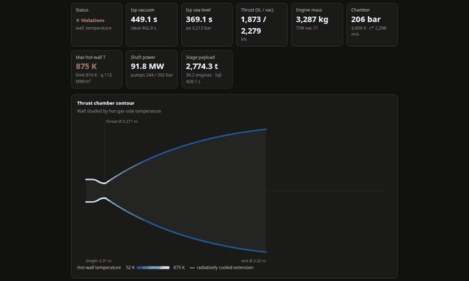This screenshot has width=469, height=281.
Task: Click the limit 810 K subtext
Action: (94, 78)
